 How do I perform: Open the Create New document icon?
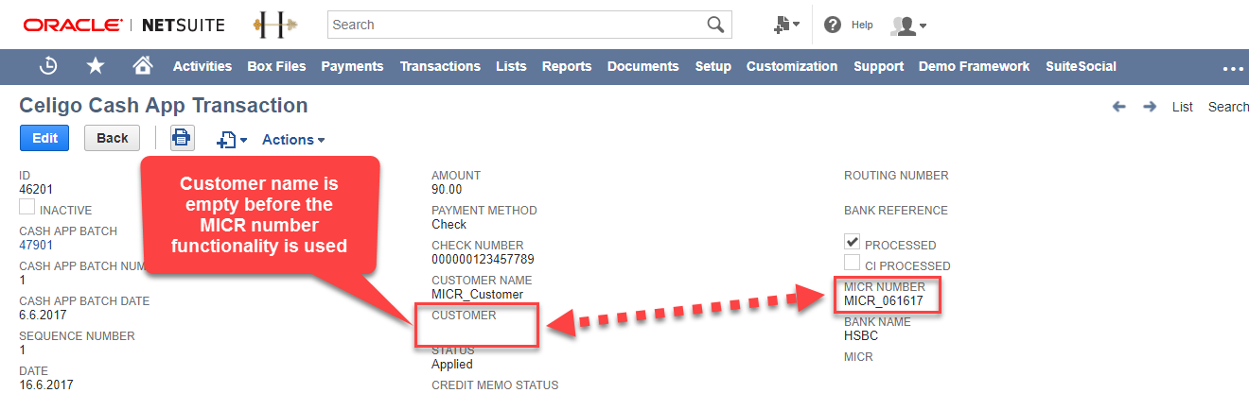[786, 26]
